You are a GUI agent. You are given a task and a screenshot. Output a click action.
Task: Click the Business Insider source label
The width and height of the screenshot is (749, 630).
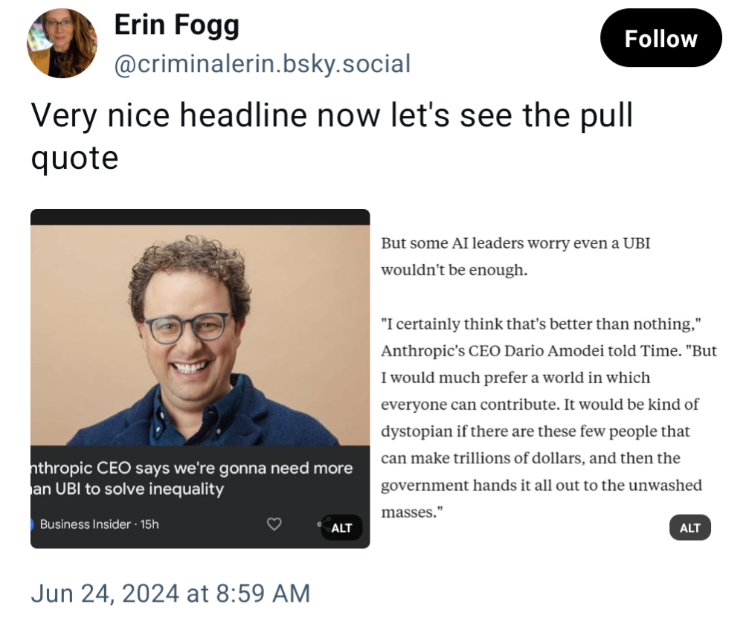click(x=86, y=524)
